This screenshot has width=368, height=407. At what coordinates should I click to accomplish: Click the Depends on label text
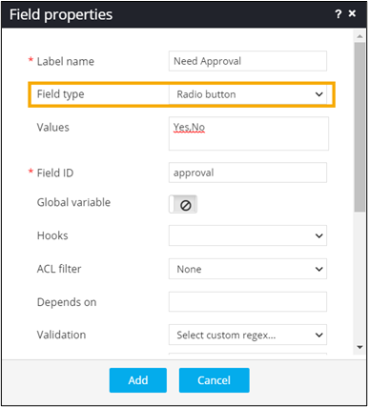67,302
